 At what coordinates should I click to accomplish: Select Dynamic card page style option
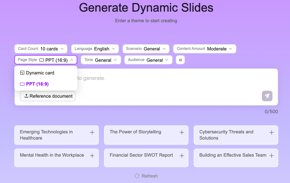pyautogui.click(x=40, y=73)
